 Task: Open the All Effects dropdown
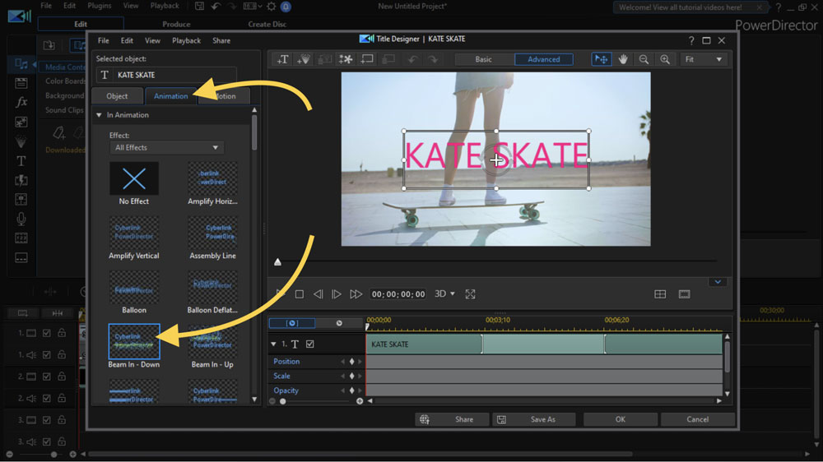pyautogui.click(x=166, y=148)
